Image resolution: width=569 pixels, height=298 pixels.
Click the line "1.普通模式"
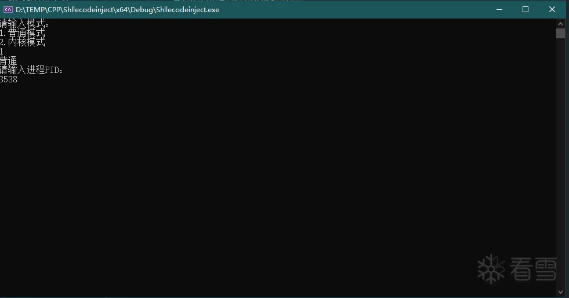(x=22, y=33)
